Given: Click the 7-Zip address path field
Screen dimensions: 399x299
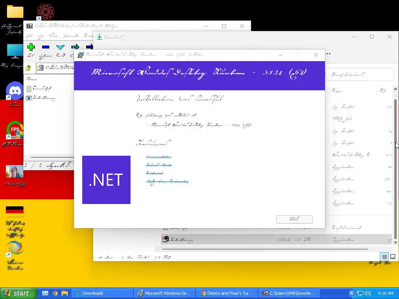Looking at the screenshot, I should point(56,68).
